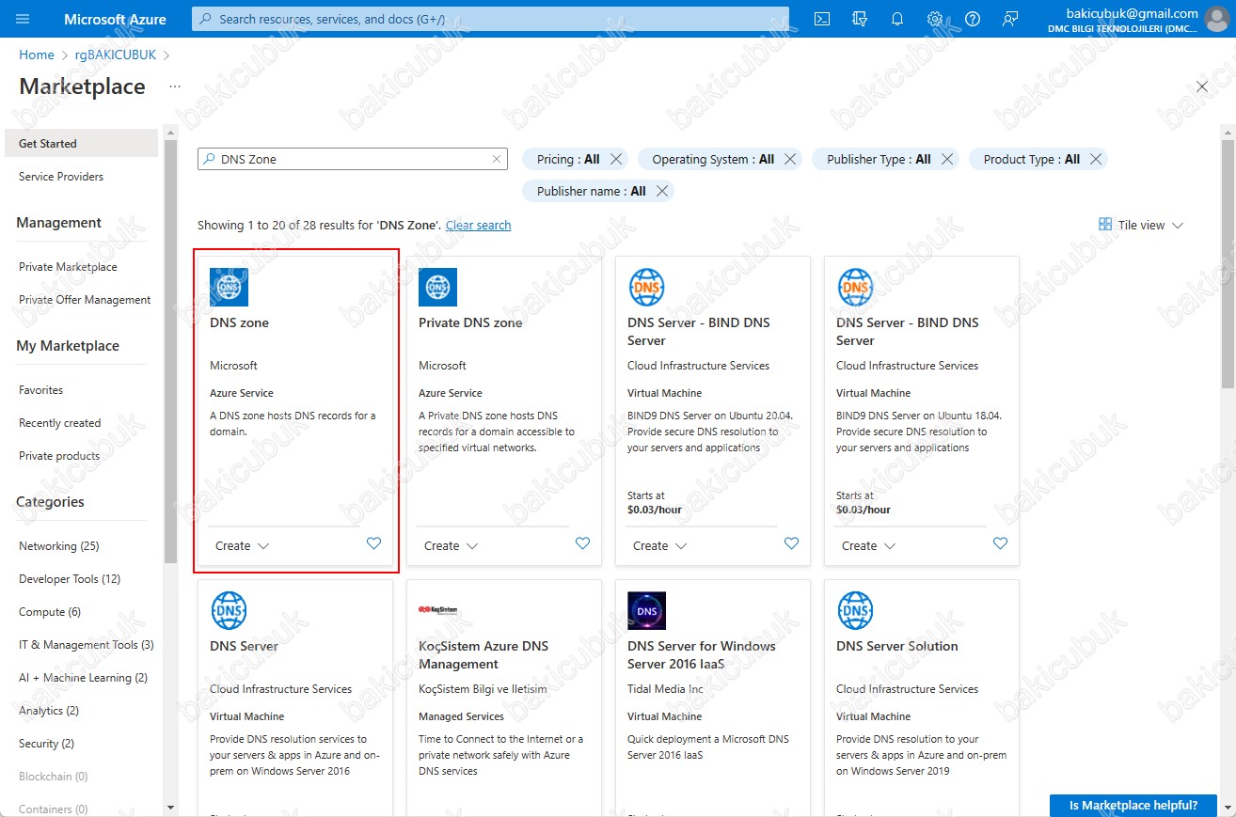1236x817 pixels.
Task: Open the Operating System : All filter
Action: tap(713, 159)
